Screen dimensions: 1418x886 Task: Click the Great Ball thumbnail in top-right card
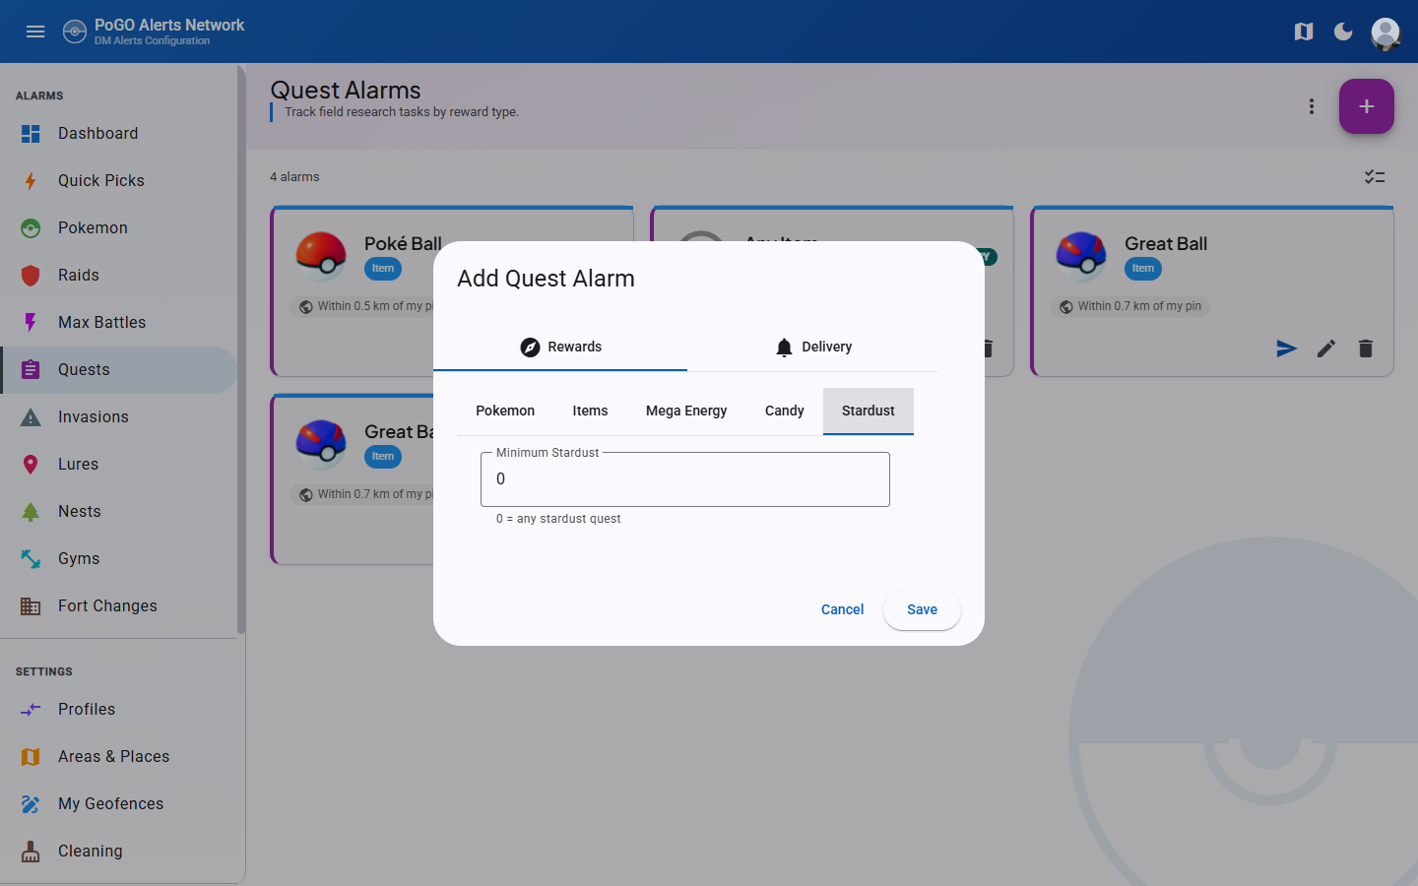click(1081, 256)
